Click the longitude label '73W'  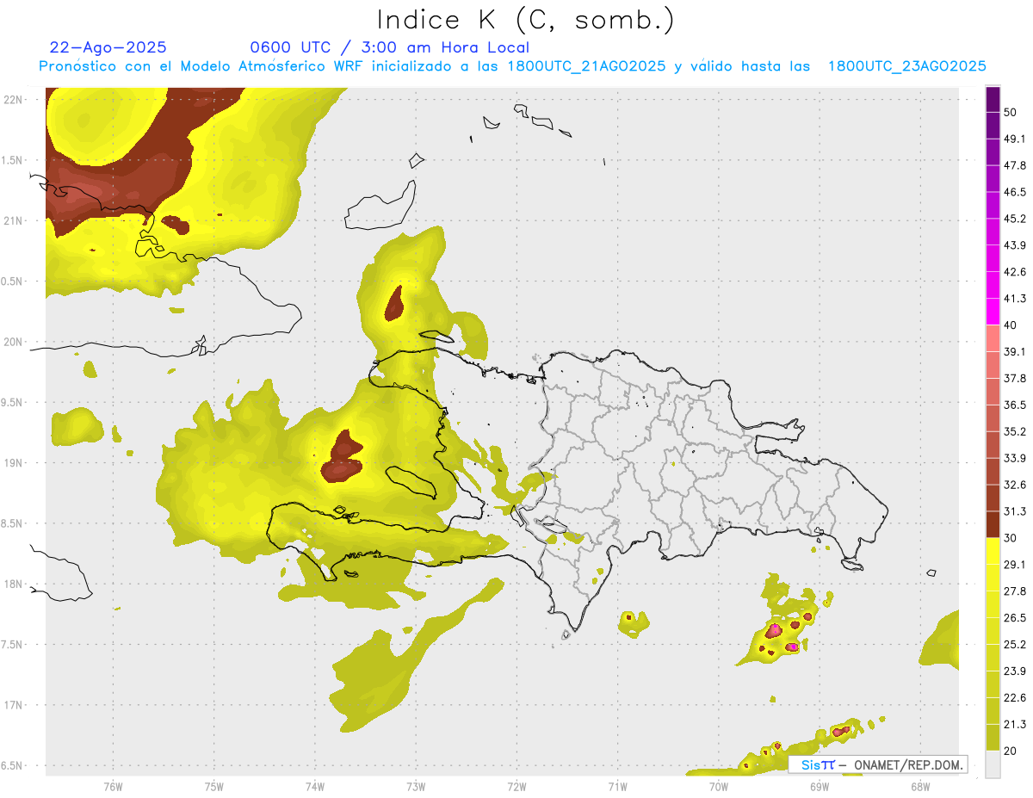click(415, 787)
